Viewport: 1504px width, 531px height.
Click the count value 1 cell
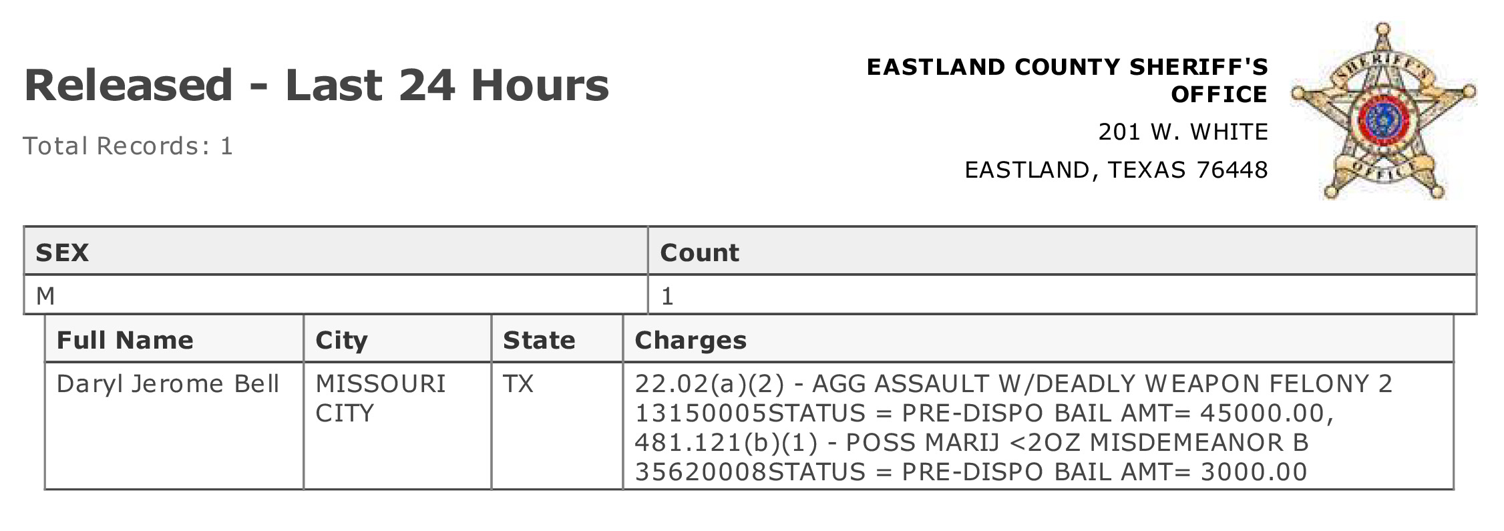point(1062,295)
